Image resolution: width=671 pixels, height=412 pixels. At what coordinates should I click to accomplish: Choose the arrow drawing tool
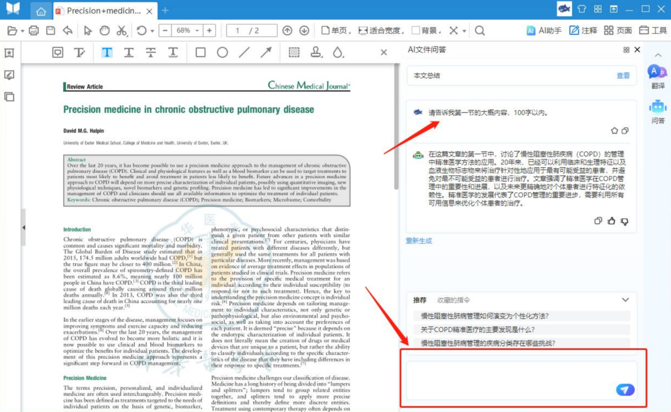click(266, 53)
